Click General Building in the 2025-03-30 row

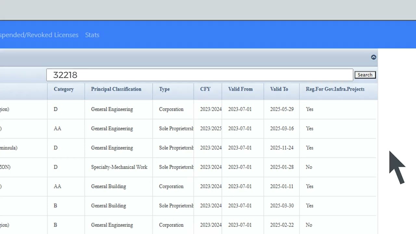(109, 205)
